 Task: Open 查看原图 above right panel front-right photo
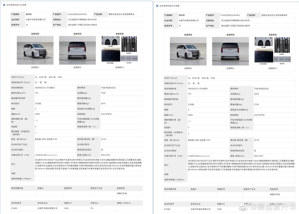pos(188,35)
